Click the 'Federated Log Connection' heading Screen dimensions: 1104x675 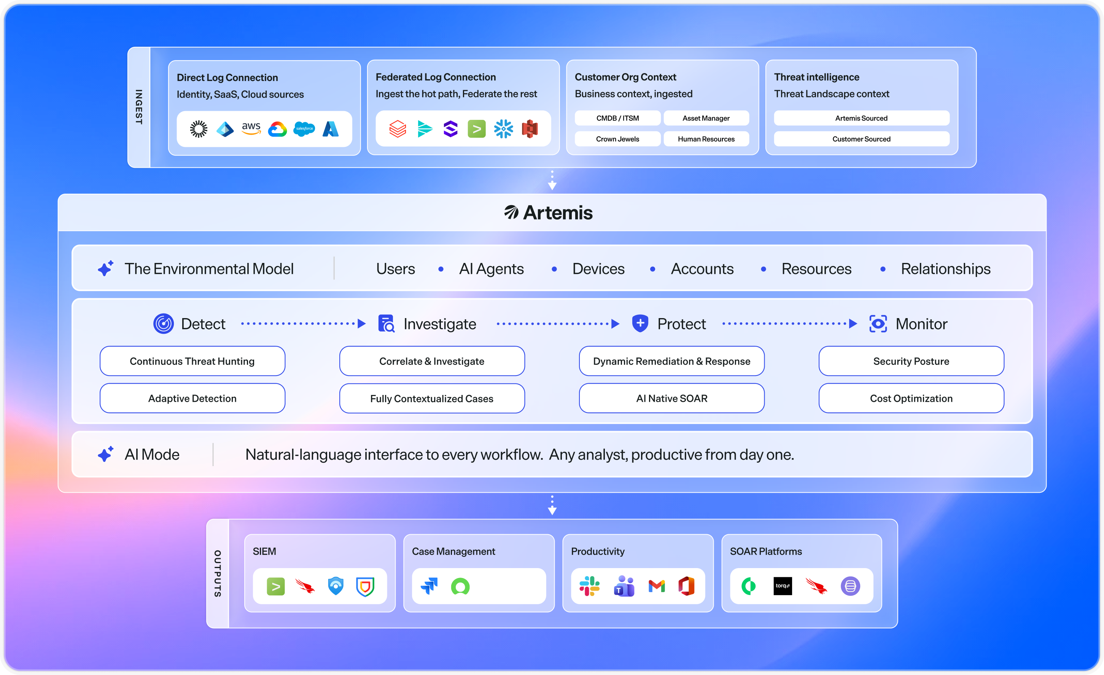click(436, 77)
